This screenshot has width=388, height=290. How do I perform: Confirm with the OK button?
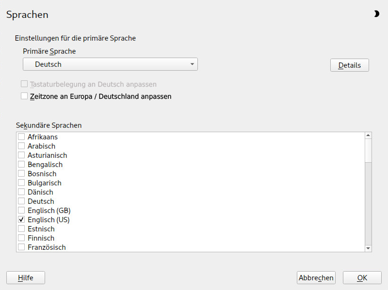(362, 278)
